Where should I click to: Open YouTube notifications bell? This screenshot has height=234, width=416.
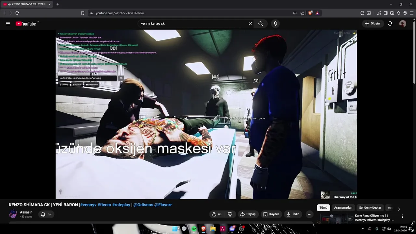point(390,24)
